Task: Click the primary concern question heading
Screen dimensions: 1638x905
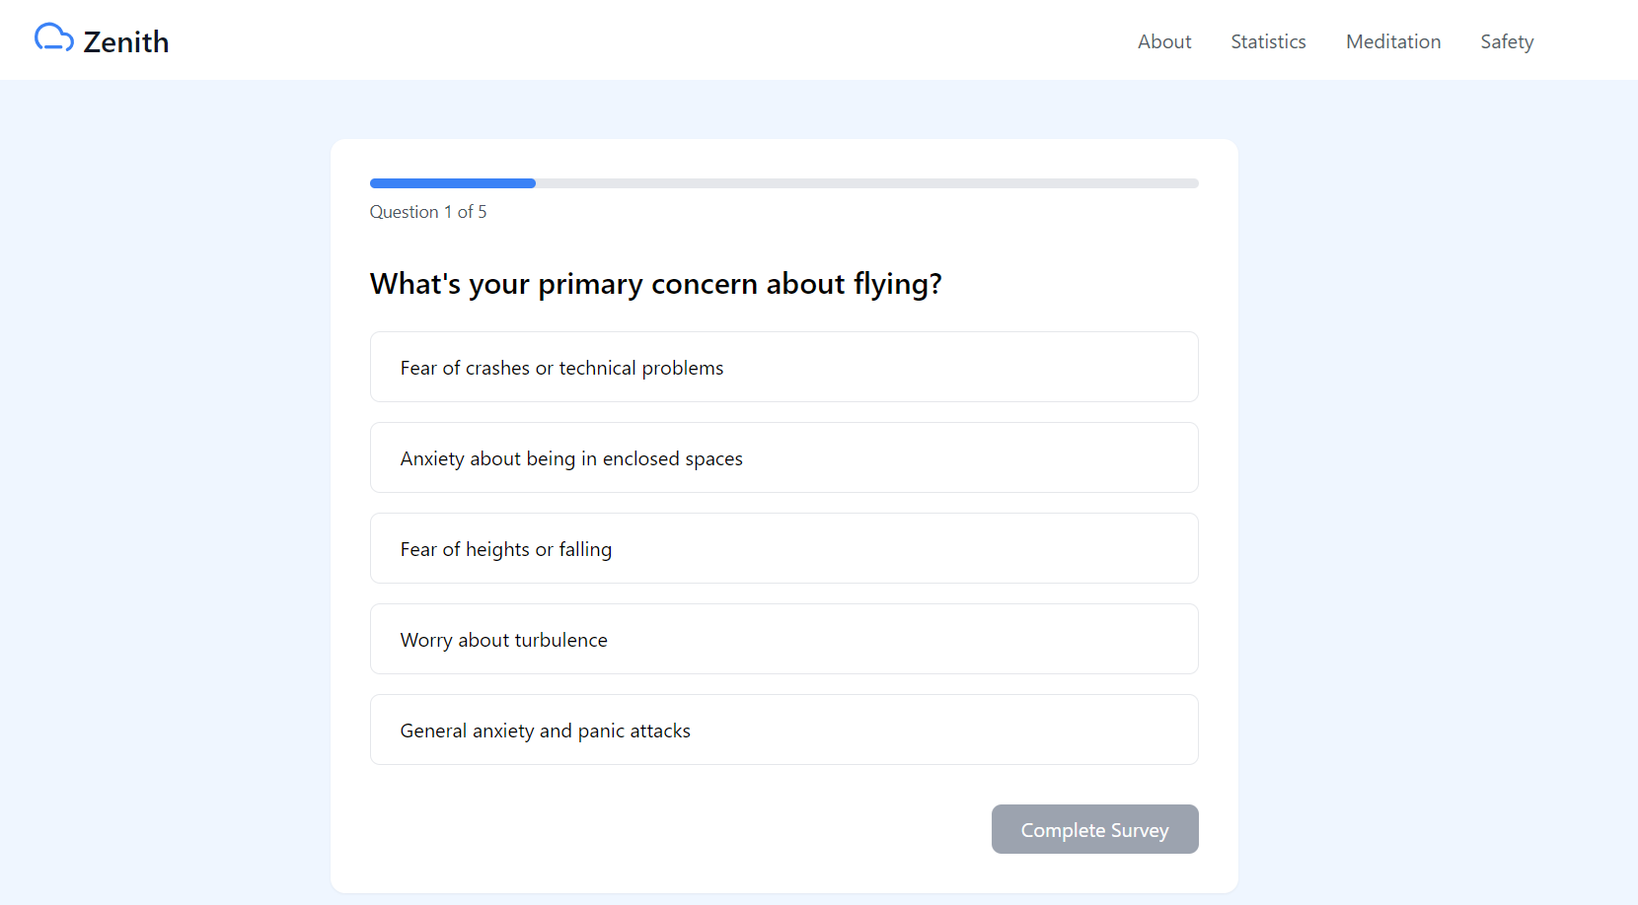Action: [656, 284]
